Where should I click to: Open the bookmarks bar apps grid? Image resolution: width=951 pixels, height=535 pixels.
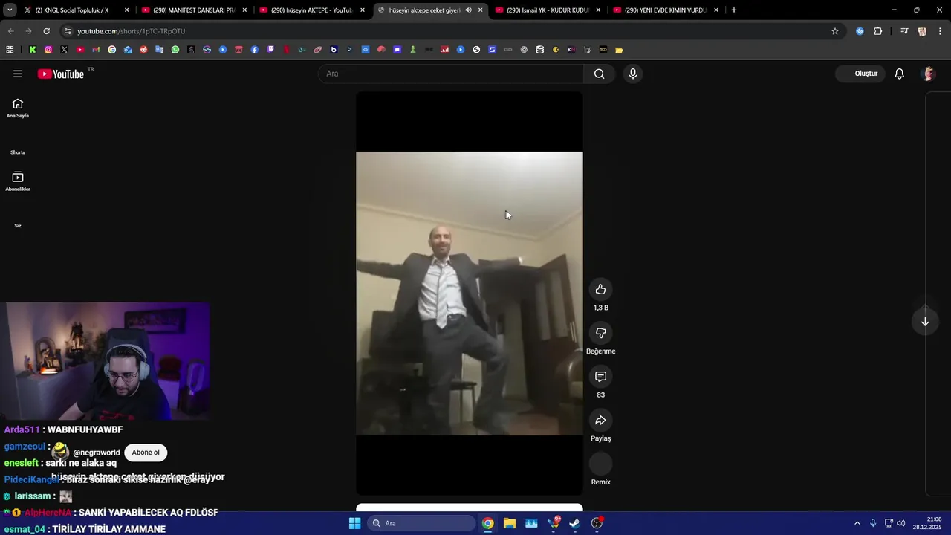(x=10, y=50)
